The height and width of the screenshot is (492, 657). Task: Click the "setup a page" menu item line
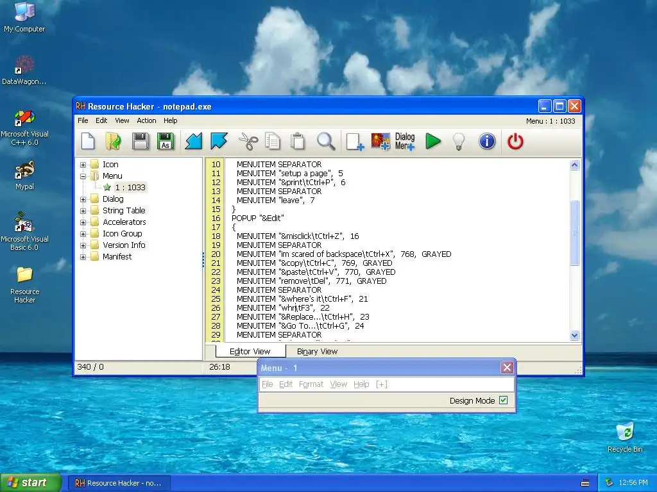[289, 173]
